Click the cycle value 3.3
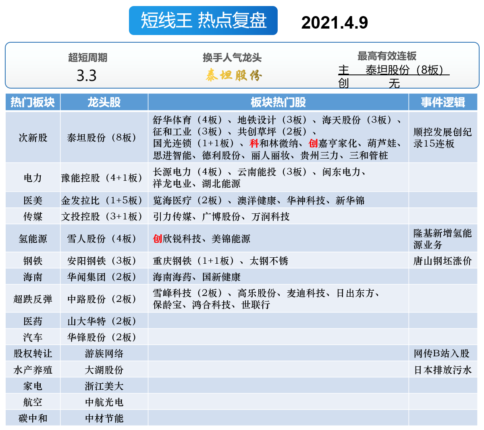The height and width of the screenshot is (430, 484). [x=87, y=76]
